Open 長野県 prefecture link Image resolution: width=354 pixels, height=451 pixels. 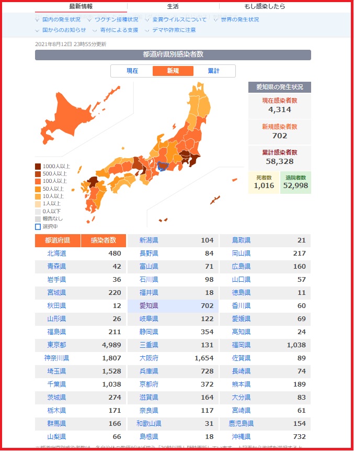(x=149, y=254)
